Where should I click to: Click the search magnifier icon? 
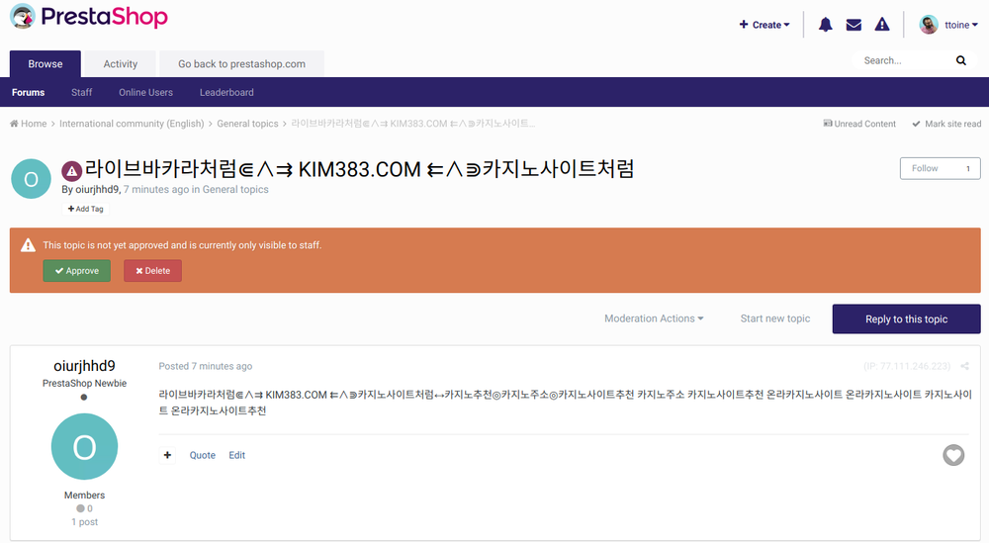(x=960, y=60)
